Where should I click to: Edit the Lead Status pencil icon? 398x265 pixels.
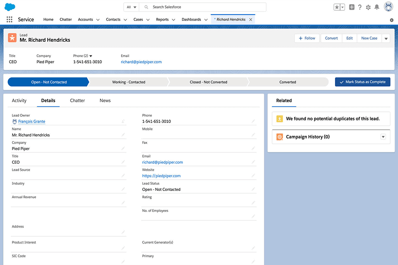click(253, 189)
